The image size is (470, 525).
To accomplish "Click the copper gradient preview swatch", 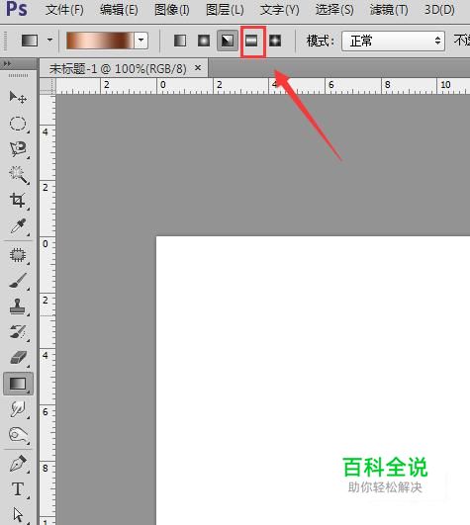I will pos(100,41).
